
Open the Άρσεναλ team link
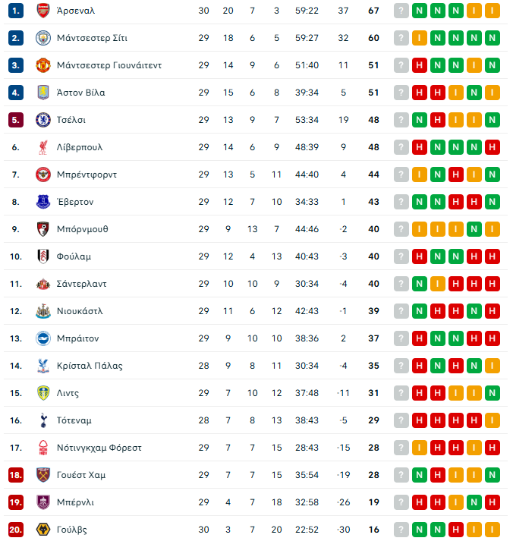[x=75, y=11]
